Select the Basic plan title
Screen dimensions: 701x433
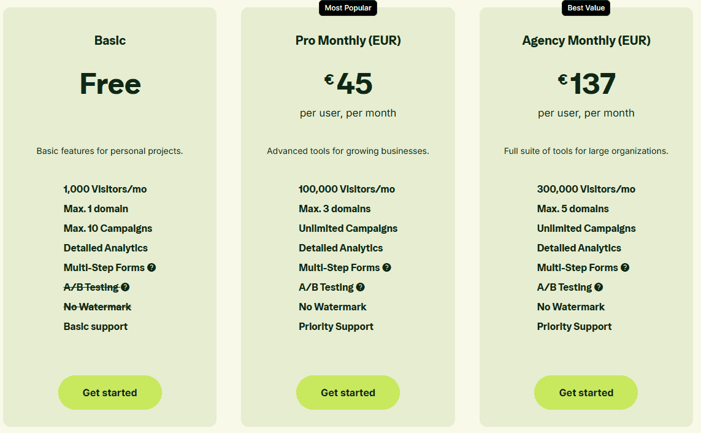point(110,40)
